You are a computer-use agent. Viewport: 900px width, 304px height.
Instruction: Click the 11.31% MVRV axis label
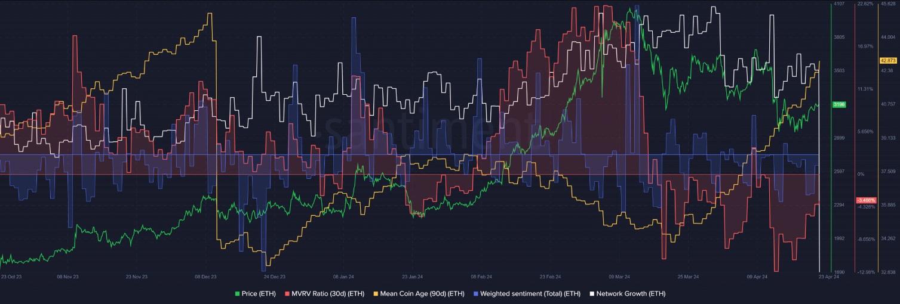click(865, 89)
